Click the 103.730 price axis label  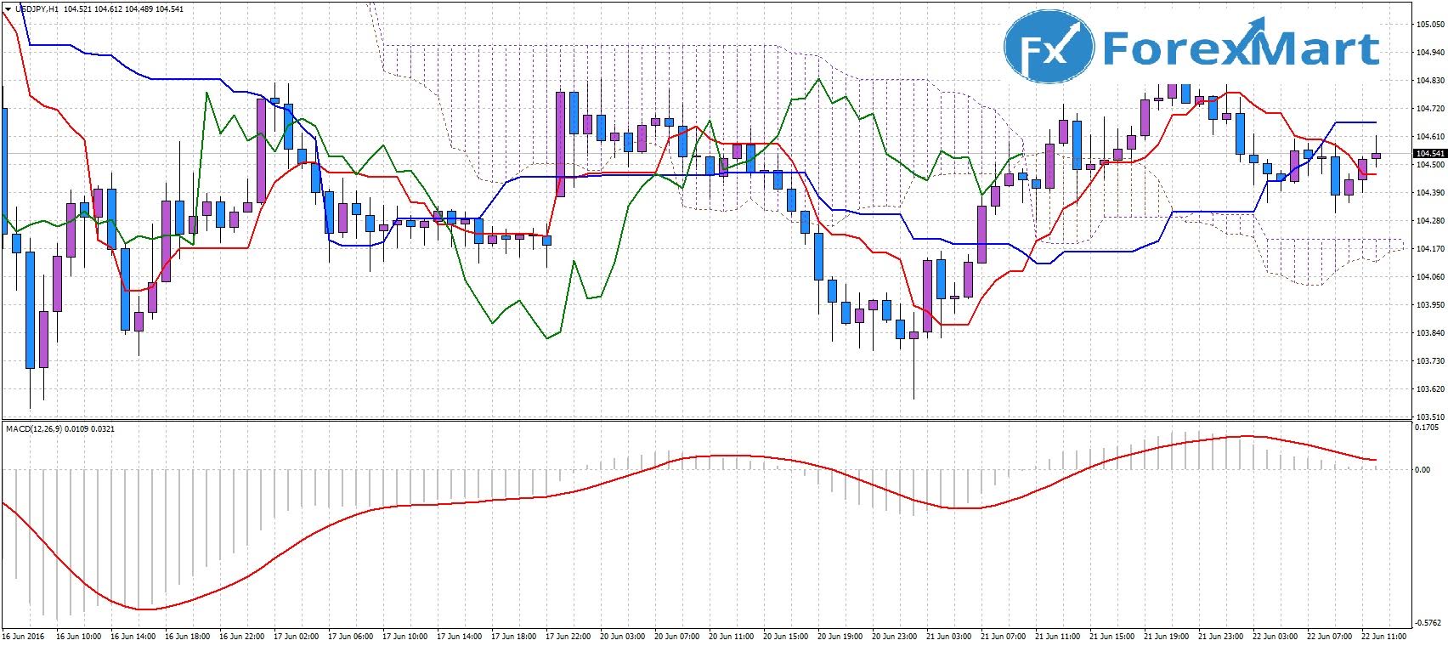(1431, 361)
